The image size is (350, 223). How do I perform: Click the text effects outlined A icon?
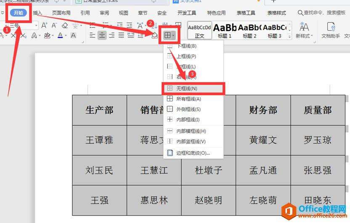point(34,35)
